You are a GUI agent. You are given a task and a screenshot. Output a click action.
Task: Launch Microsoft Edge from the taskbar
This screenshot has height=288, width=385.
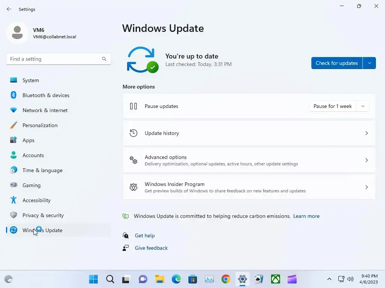click(176, 279)
